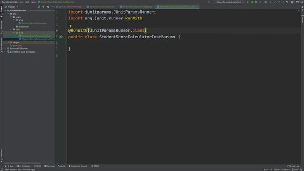Image resolution: width=304 pixels, height=171 pixels.
Task: Expand External Libraries node
Action: 5,48
